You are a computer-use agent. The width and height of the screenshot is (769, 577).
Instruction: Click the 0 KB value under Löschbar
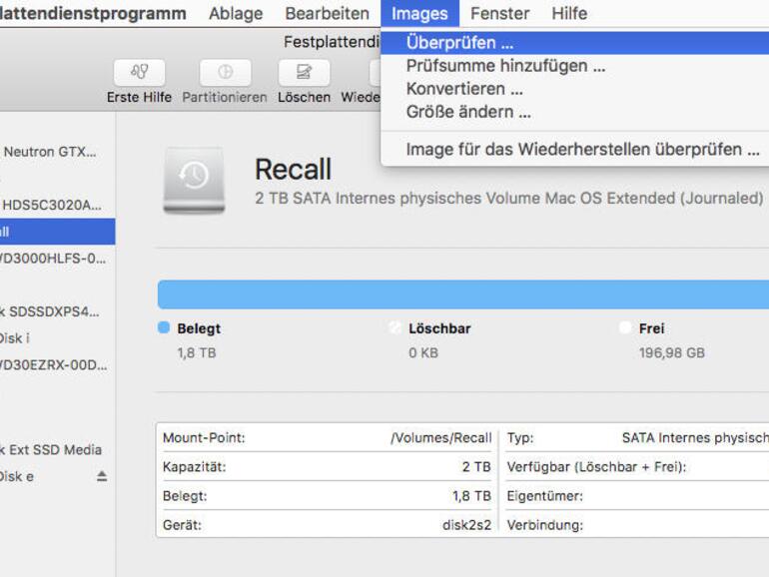pyautogui.click(x=423, y=353)
